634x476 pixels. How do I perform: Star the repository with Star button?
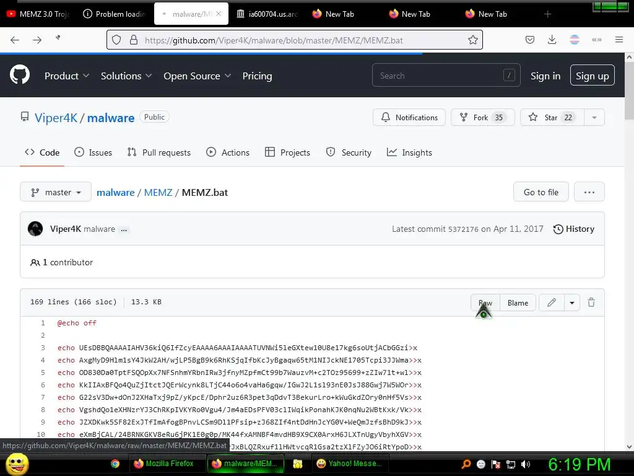(552, 117)
